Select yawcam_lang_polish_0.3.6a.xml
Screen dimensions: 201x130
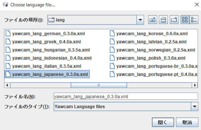[148, 58]
